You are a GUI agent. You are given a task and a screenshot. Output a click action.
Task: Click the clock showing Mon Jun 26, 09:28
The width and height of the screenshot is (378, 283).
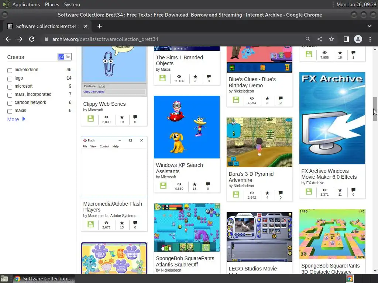point(356,4)
